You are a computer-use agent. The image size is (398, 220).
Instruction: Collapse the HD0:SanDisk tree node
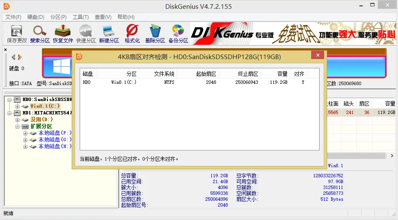[9, 100]
